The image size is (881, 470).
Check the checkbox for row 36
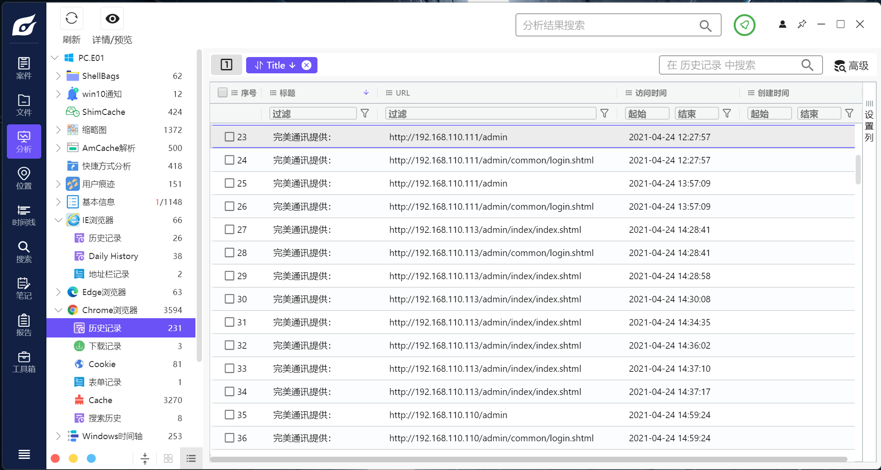coord(229,438)
